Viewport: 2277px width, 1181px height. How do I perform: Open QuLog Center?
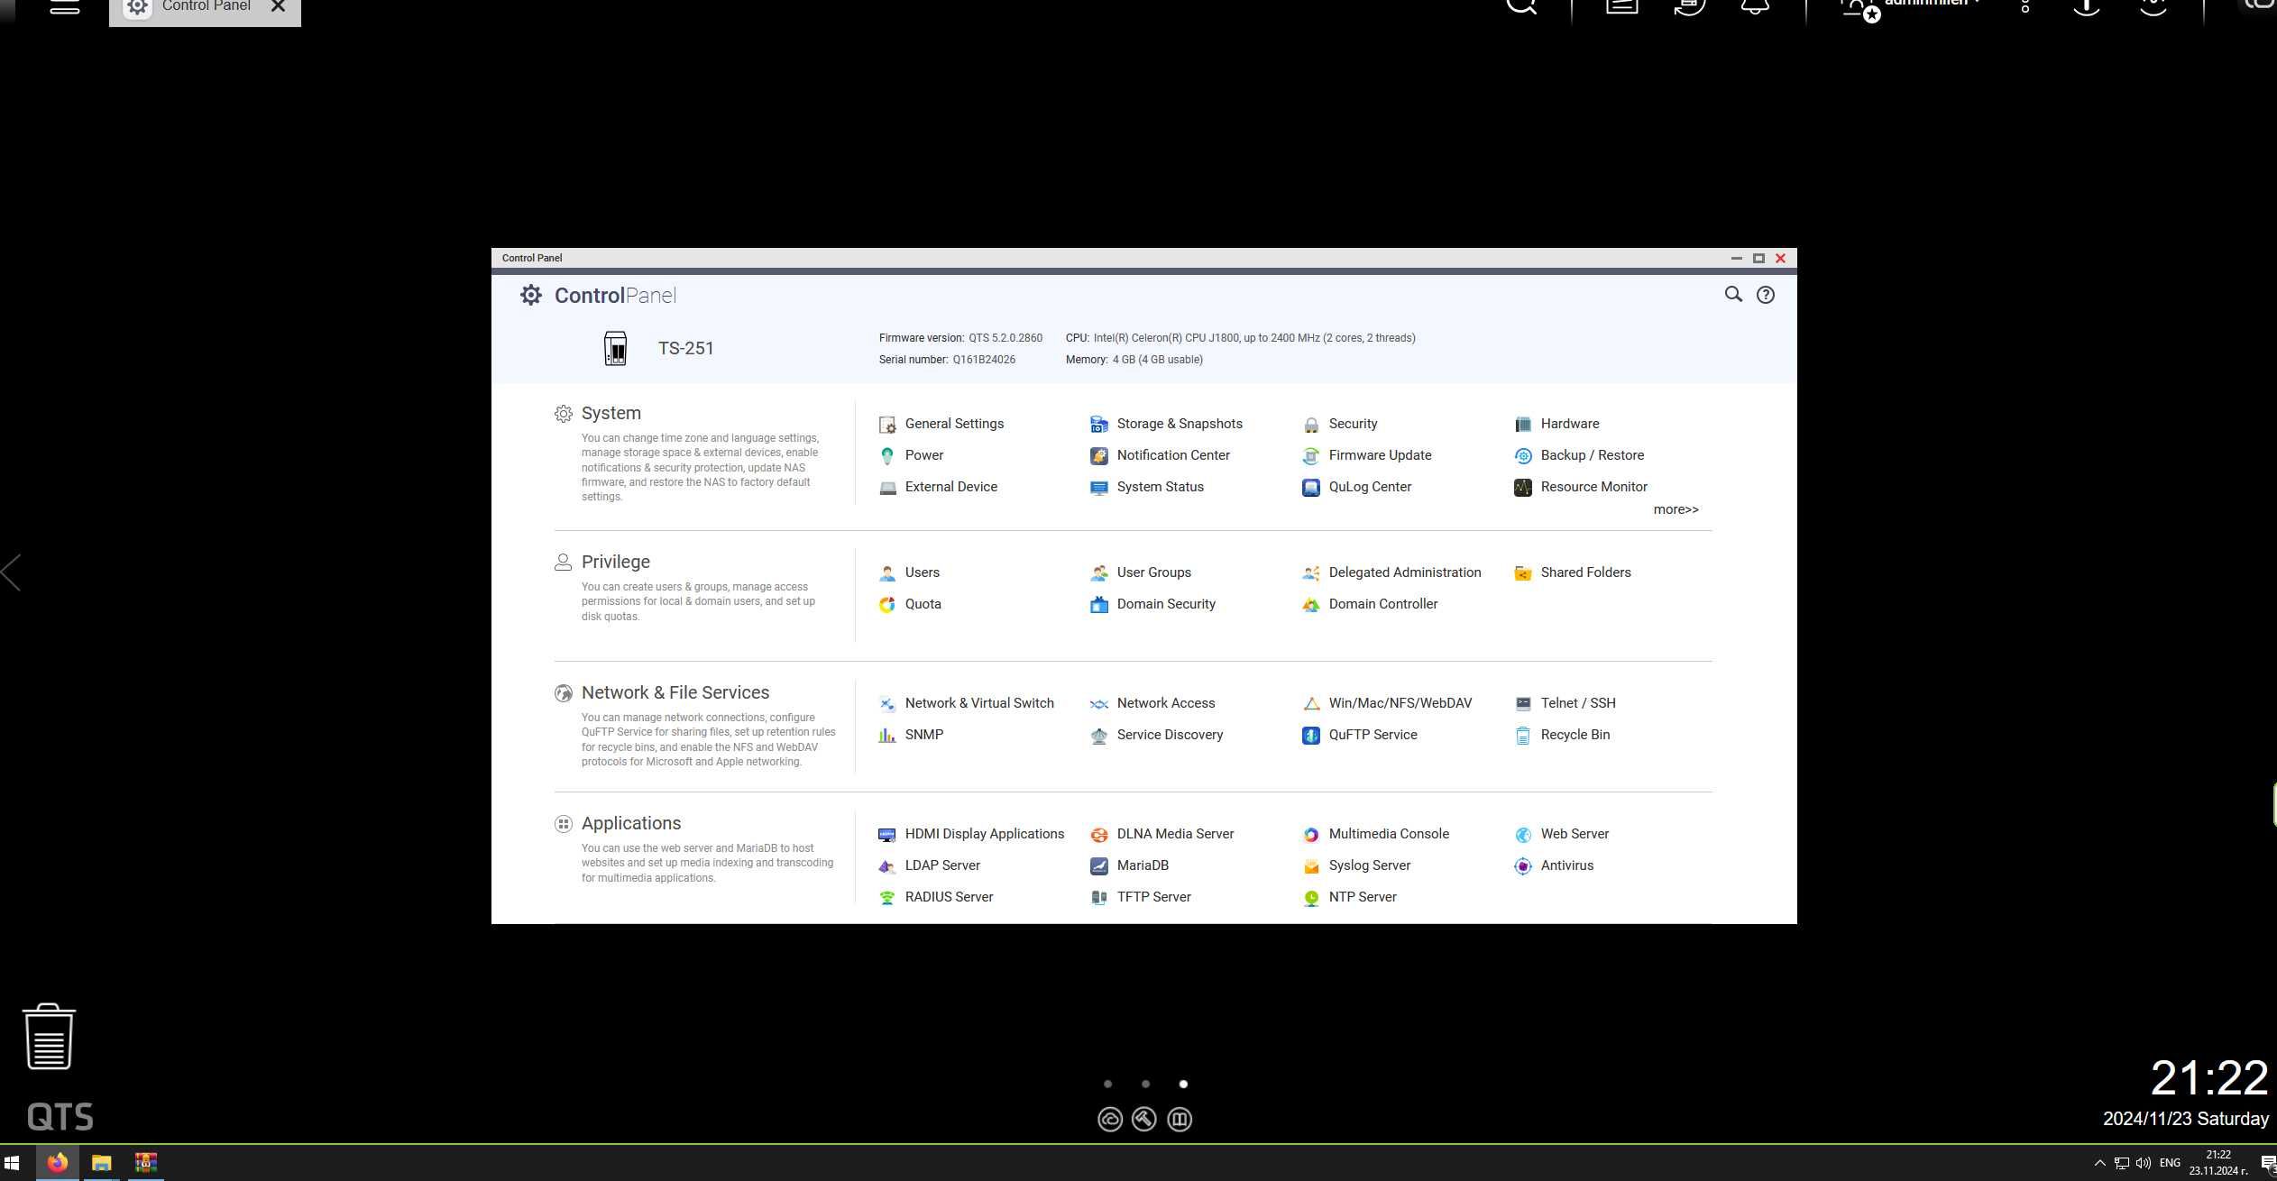1357,487
